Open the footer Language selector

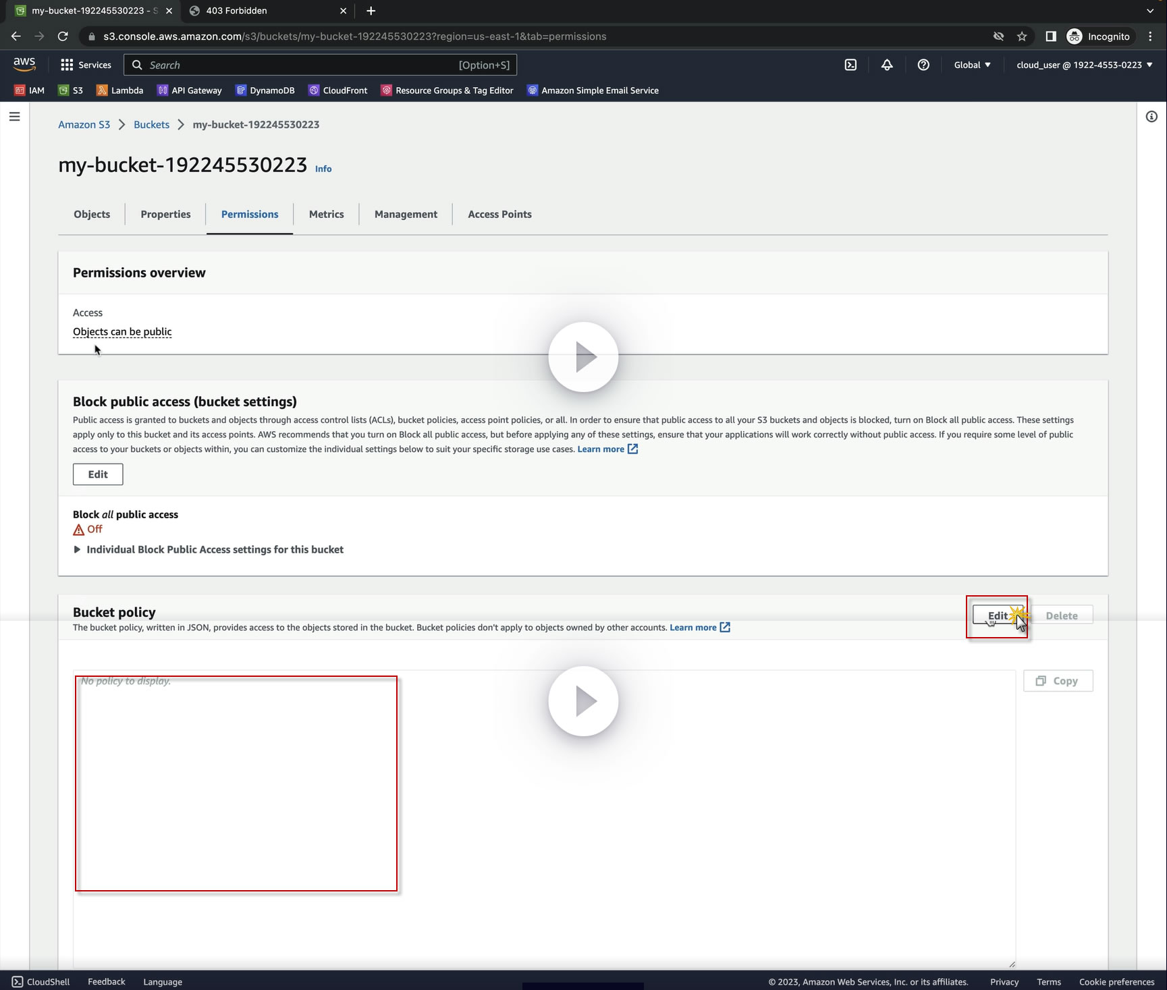[x=163, y=982]
